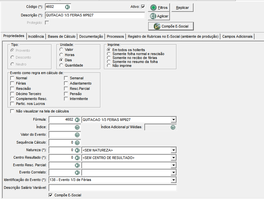Select Somente folha normal e rescisão option
The width and height of the screenshot is (264, 199).
[x=109, y=54]
